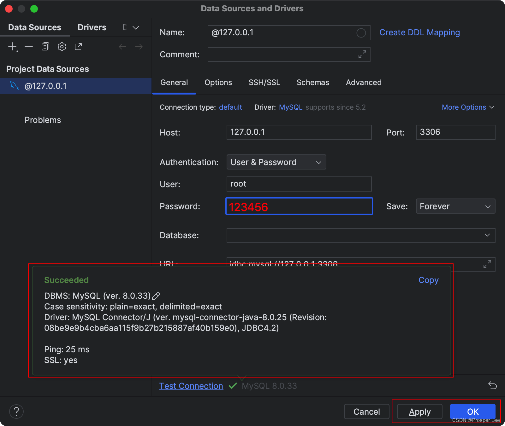
Task: Click Copy in the Succeeded popup
Action: [x=428, y=280]
